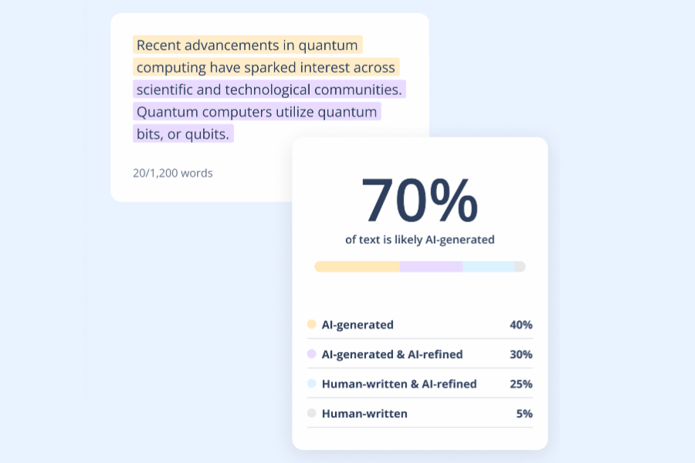This screenshot has width=695, height=463.
Task: Select the purple segment of the progress bar
Action: point(431,266)
